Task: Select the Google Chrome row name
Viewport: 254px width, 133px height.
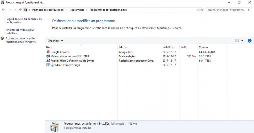Action: [60, 52]
